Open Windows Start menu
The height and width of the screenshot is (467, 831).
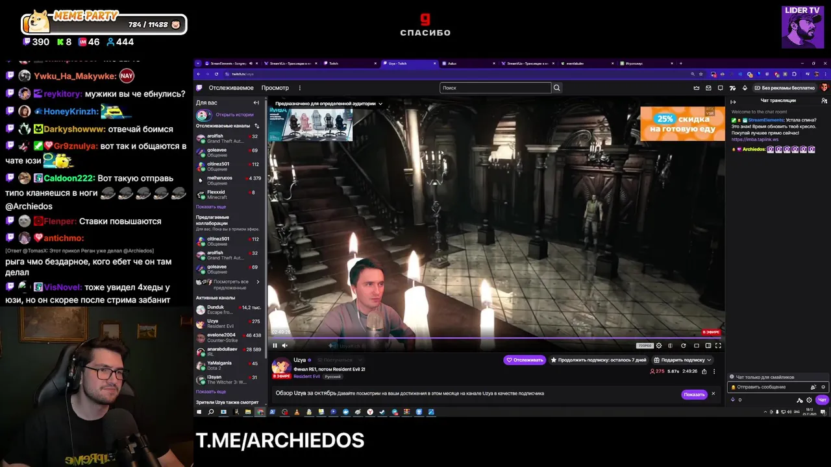pyautogui.click(x=199, y=412)
